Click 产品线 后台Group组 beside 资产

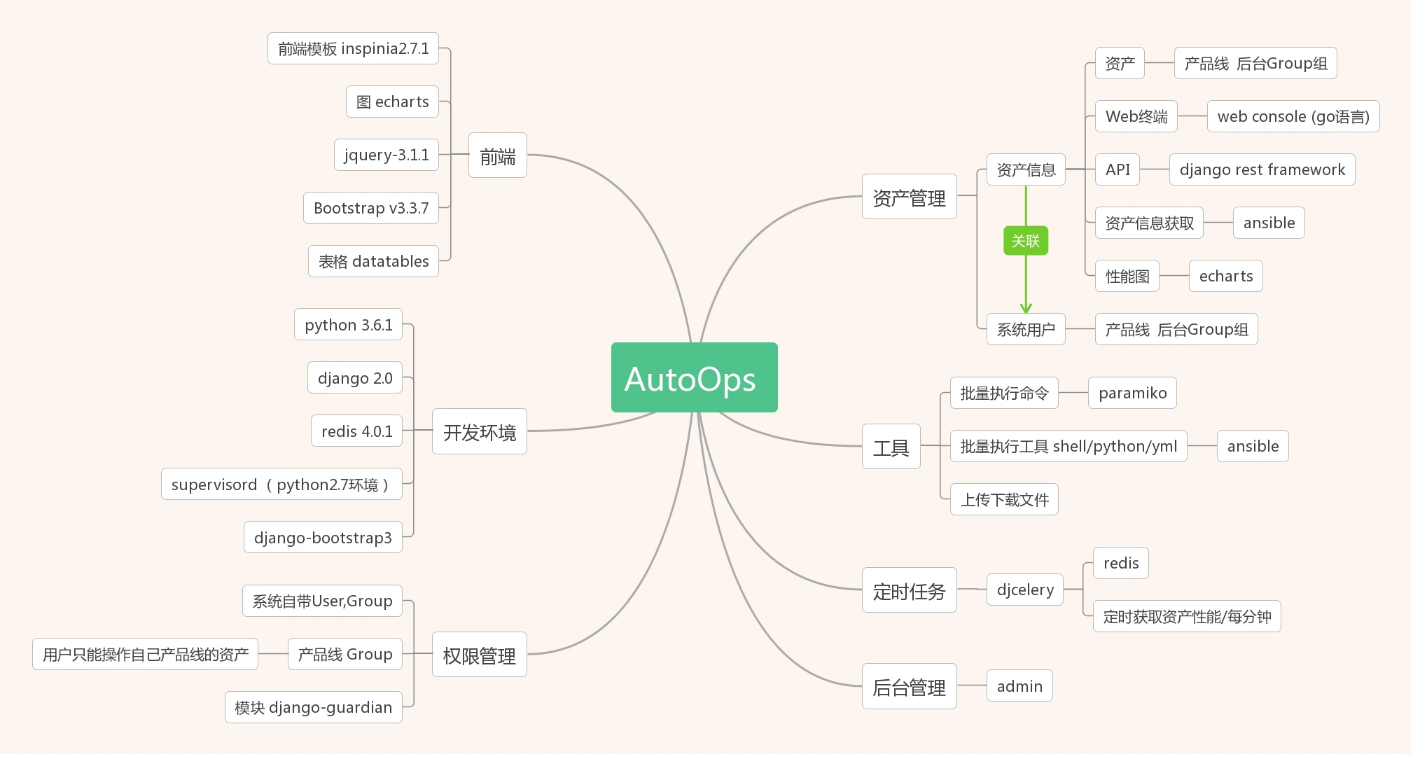point(1255,63)
